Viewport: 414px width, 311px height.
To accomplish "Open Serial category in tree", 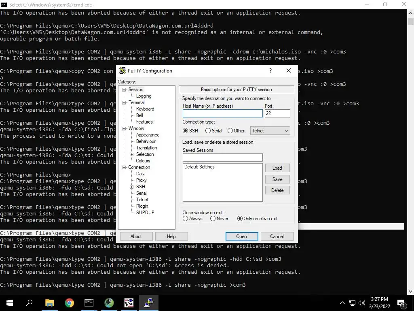I will coord(141,193).
